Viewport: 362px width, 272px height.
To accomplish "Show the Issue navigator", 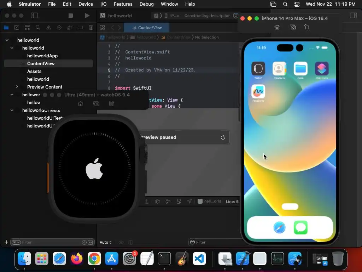I will point(48,28).
